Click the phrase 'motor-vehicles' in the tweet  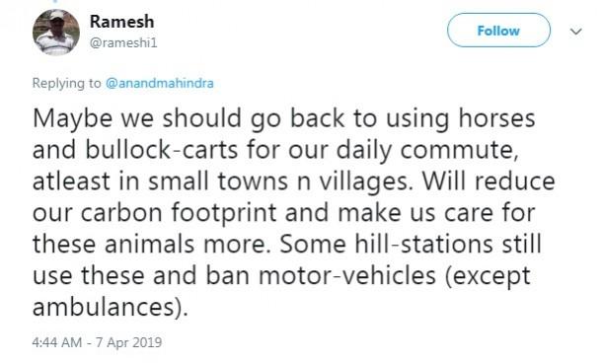pyautogui.click(x=347, y=275)
